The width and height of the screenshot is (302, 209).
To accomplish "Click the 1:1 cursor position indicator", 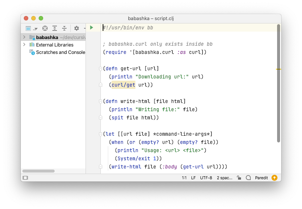I will click(184, 178).
